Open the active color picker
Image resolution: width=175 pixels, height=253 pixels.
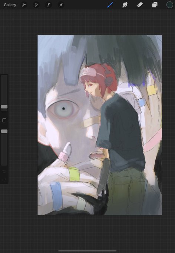pos(169,5)
